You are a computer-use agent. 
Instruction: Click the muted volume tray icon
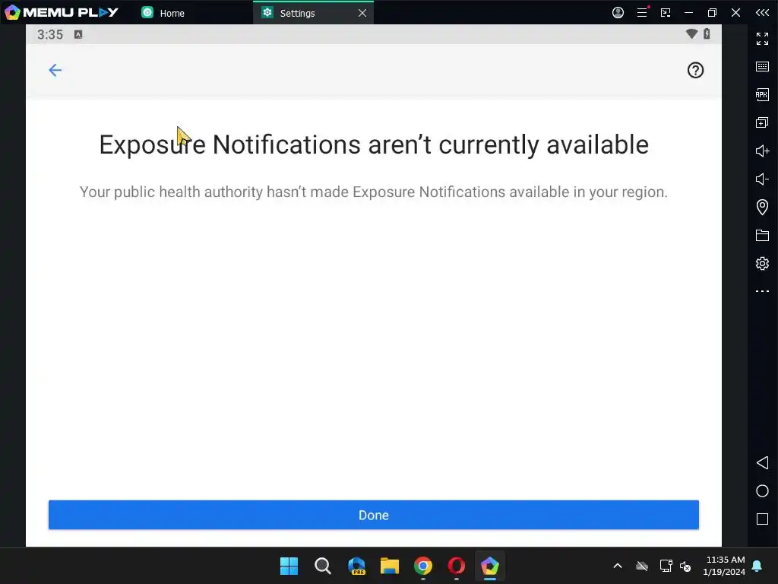point(686,566)
